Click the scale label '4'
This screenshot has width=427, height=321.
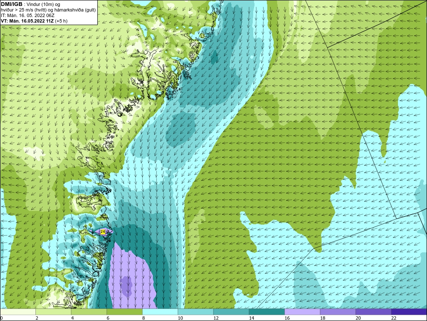pyautogui.click(x=73, y=318)
